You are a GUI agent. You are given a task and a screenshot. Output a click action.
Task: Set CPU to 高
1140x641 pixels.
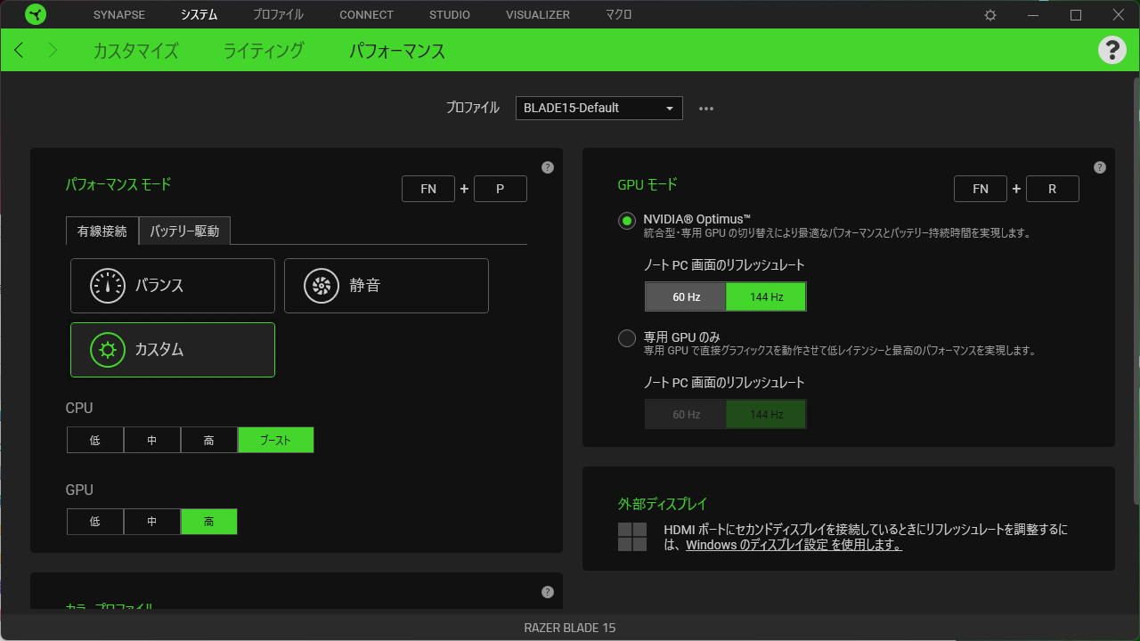pyautogui.click(x=209, y=440)
